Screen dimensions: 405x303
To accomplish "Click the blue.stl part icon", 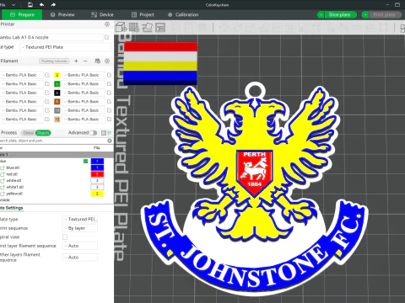I will coord(3,167).
